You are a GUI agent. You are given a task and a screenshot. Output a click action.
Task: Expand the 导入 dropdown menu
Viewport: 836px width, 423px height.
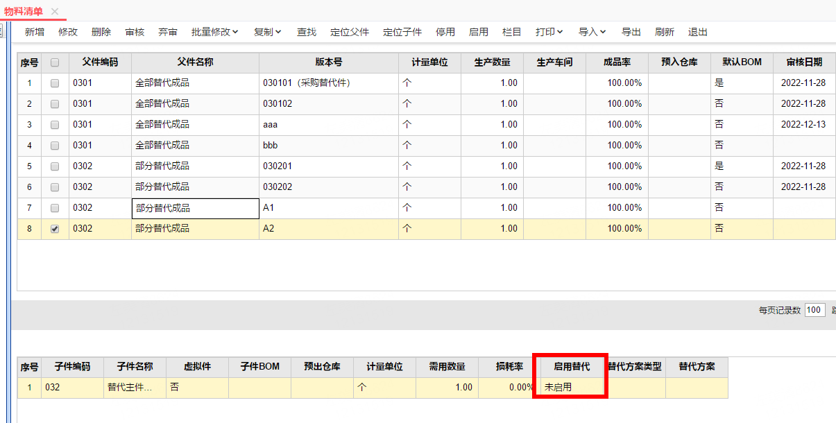[592, 32]
